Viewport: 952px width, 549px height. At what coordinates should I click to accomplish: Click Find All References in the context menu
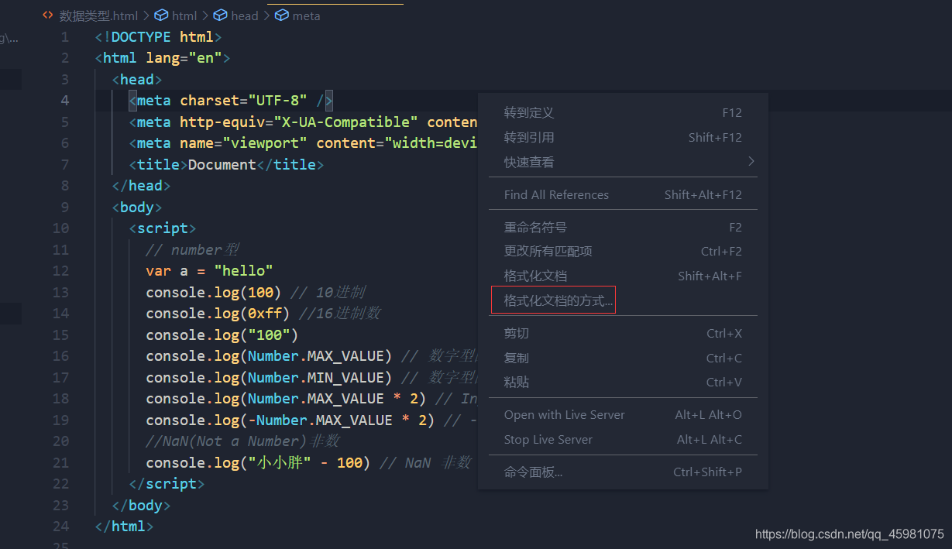(x=556, y=194)
